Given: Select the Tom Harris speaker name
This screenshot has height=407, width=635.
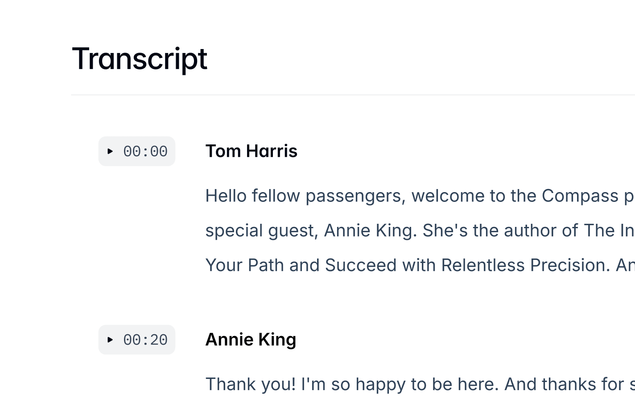Looking at the screenshot, I should tap(252, 151).
